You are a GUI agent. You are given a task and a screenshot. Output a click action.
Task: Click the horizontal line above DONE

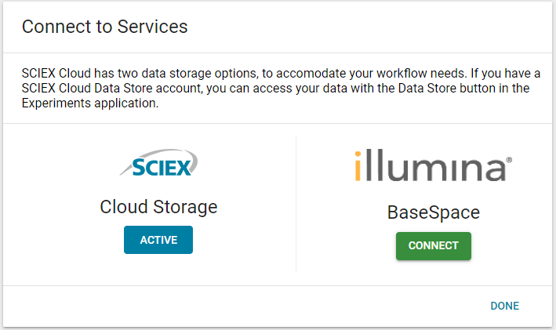coord(278,285)
